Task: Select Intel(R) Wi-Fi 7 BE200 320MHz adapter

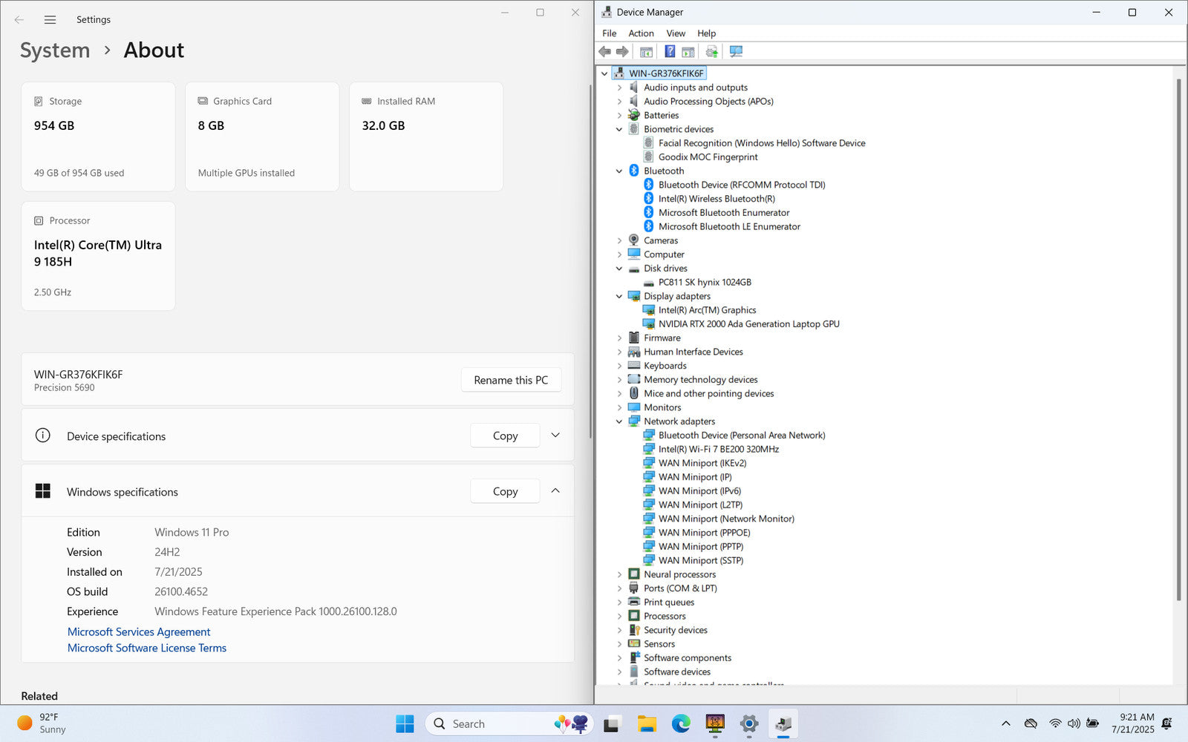Action: pos(718,450)
